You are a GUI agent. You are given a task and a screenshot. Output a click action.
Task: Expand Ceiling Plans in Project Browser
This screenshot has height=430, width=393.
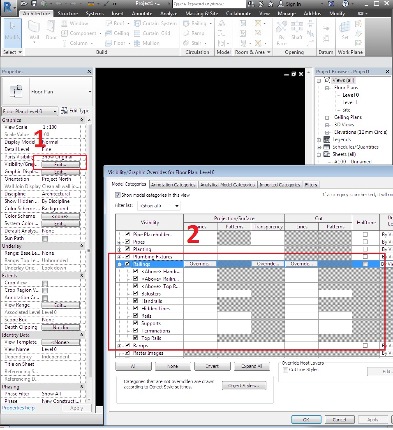[327, 118]
